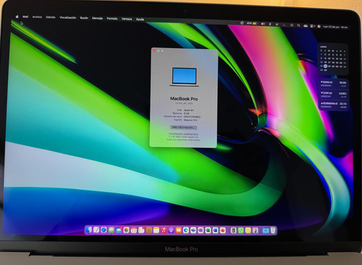
Task: Open the Visualización menu
Action: (x=68, y=17)
